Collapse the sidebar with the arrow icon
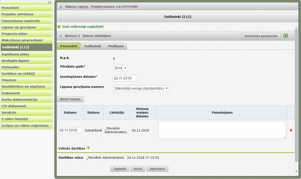 pos(50,2)
